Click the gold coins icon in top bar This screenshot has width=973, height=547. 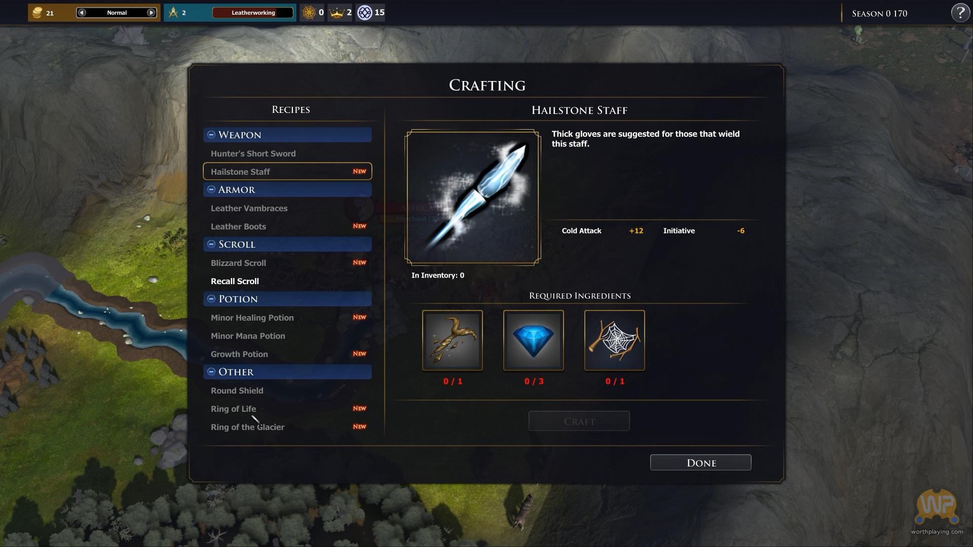[36, 13]
